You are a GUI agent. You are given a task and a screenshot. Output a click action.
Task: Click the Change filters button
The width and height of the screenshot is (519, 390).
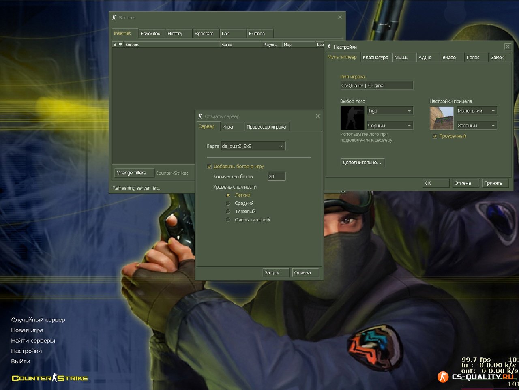(x=134, y=173)
